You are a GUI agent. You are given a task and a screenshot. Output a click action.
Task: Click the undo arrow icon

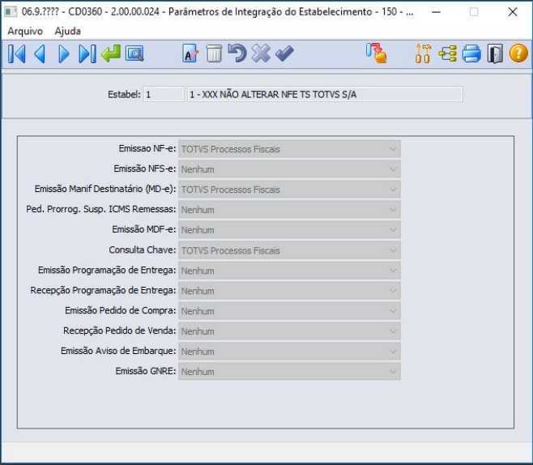pos(237,53)
